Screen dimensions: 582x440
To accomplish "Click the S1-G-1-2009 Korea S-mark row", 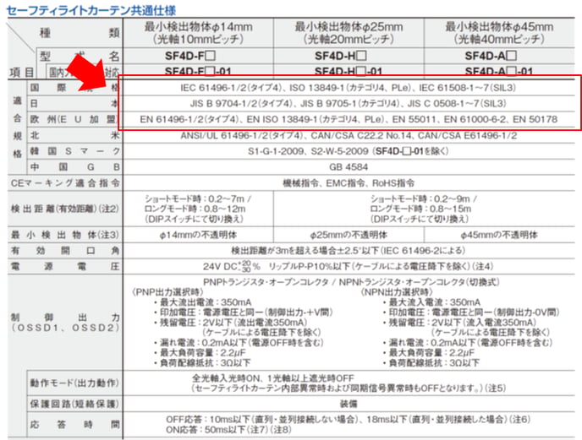I will tap(348, 150).
